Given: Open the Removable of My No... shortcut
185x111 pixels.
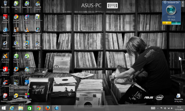Looking at the screenshot, I should 178,98.
